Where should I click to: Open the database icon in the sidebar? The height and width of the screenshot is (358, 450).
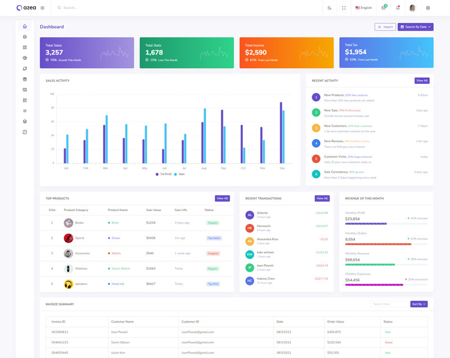coord(25,37)
